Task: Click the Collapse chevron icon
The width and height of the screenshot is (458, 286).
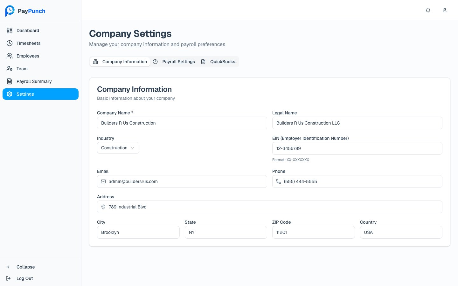Action: (9, 267)
